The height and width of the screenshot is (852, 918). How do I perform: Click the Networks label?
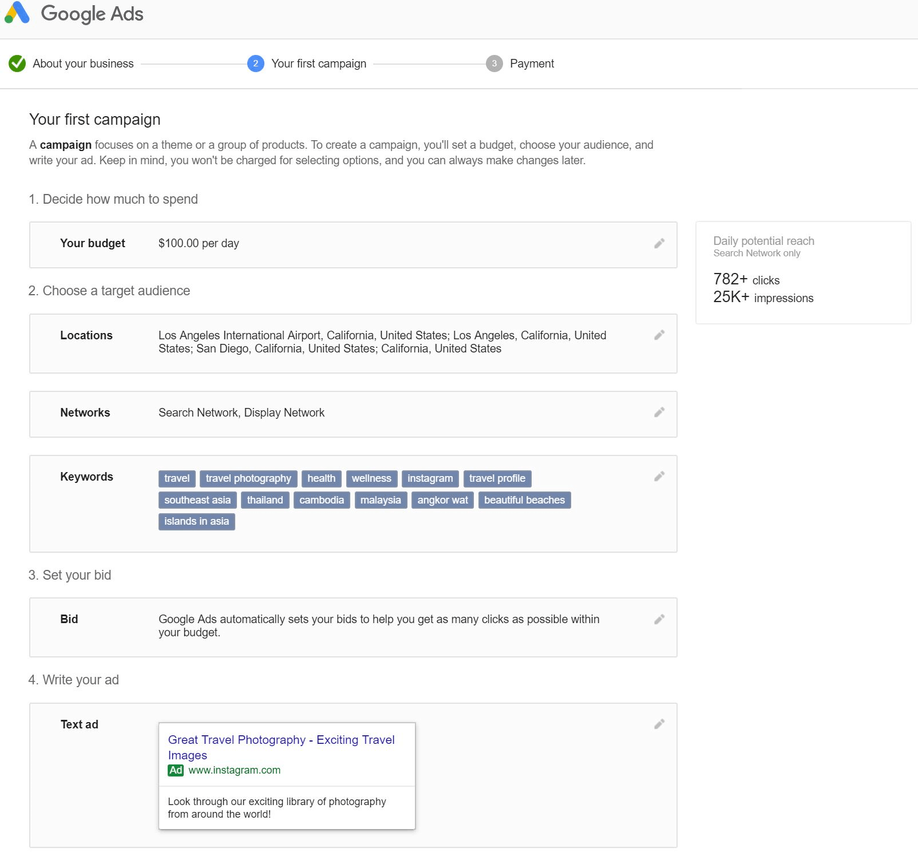85,413
